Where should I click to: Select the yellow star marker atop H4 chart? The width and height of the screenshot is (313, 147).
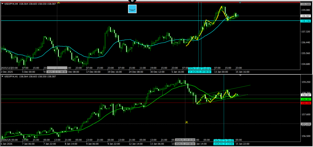point(58,2)
